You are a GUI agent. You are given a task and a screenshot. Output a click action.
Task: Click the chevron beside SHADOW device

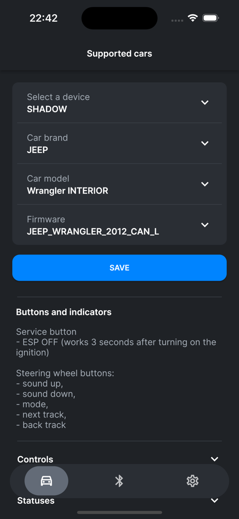point(205,102)
